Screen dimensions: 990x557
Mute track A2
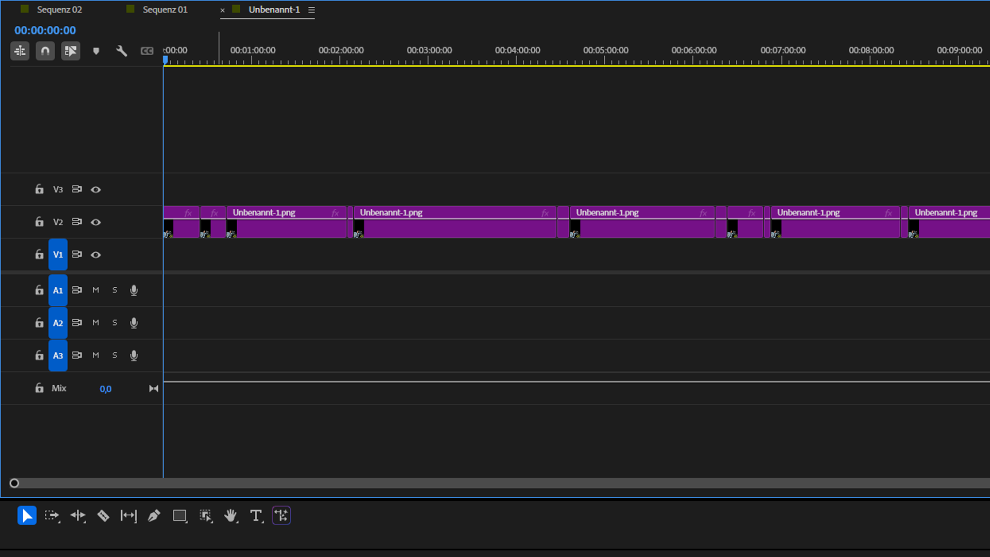click(x=96, y=323)
